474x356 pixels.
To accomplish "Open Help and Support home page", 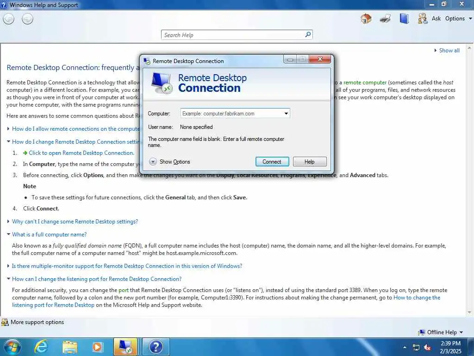I will click(x=366, y=19).
